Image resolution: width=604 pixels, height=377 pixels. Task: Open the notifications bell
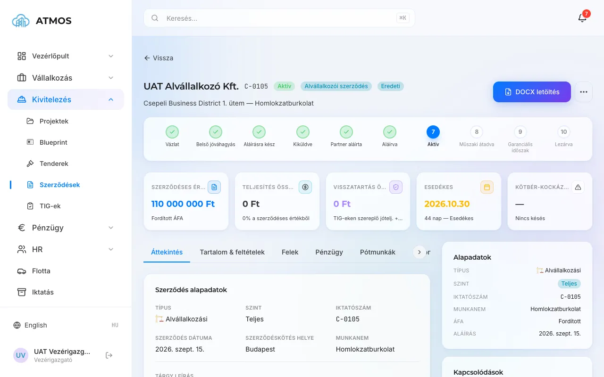coord(582,18)
